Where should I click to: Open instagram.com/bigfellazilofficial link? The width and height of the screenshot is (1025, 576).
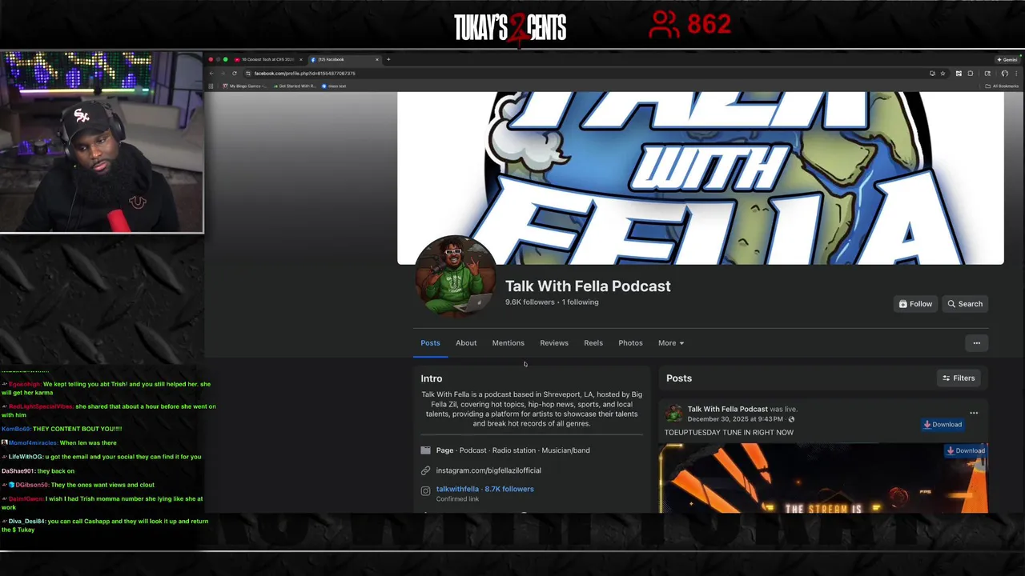488,470
